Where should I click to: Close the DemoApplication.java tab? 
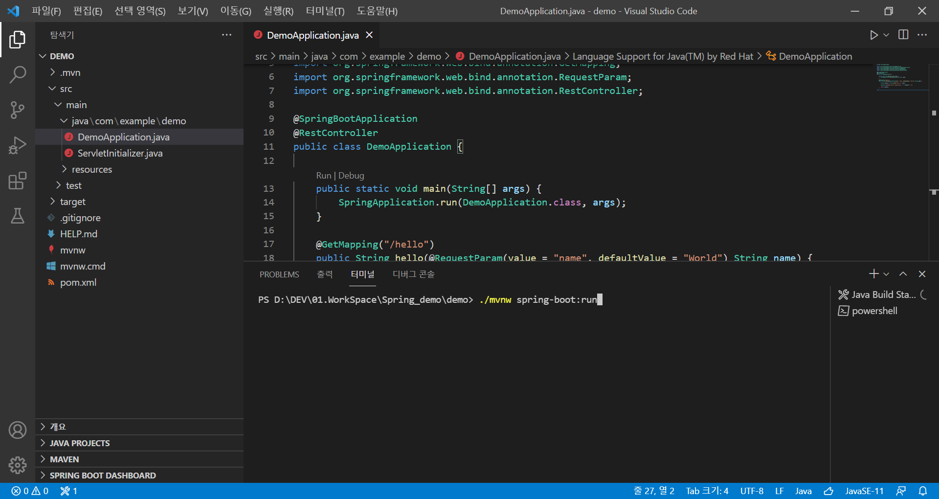tap(369, 35)
